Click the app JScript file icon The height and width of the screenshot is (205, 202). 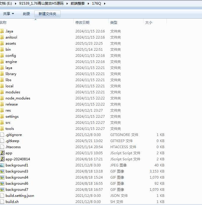tap(2, 153)
